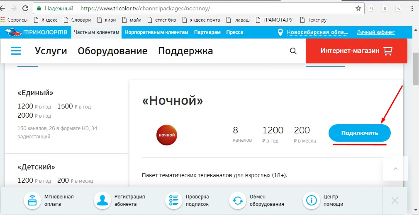
Task: Bookmark page with the star icon
Action: coord(358,8)
